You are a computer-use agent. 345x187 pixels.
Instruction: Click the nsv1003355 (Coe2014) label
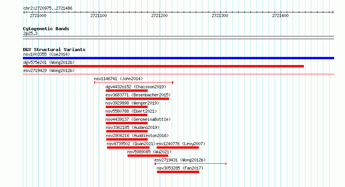[x=47, y=54]
